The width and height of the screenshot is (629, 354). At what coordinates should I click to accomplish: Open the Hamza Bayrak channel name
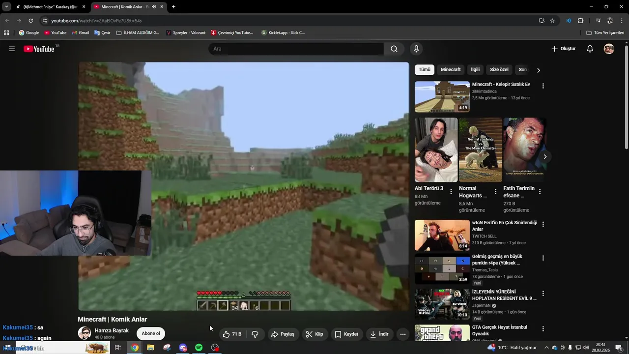(112, 330)
